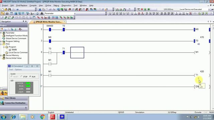Expand the hidden navigation buttons chevron
The width and height of the screenshot is (214, 120).
26,108
